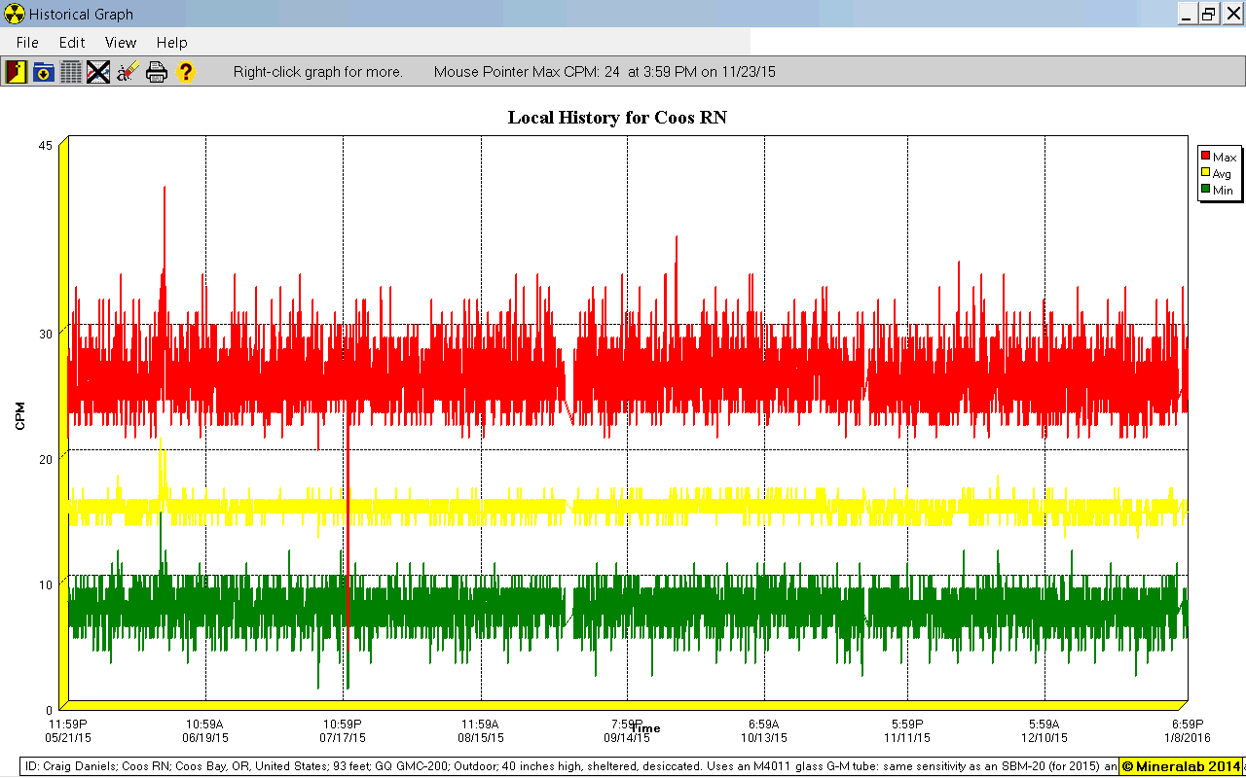Click the 09/14/15 date label on time axis
Screen dimensions: 1246x778
pyautogui.click(x=626, y=738)
